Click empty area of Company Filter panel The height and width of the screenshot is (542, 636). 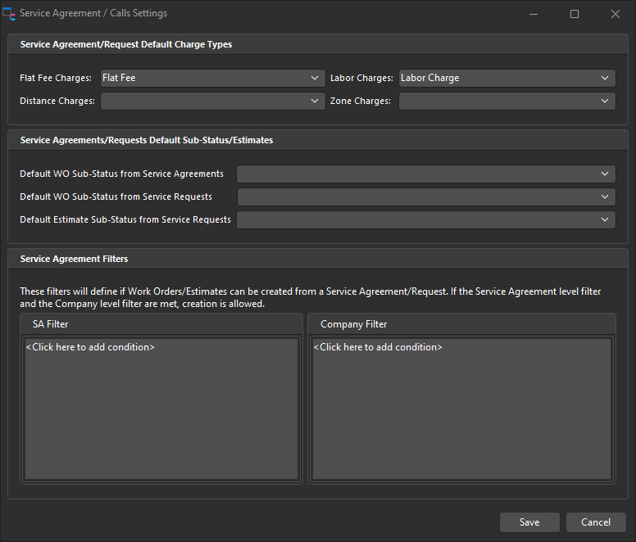pos(461,418)
